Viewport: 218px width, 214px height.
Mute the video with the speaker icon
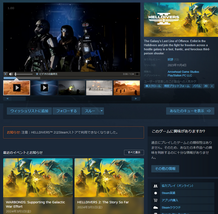click(x=11, y=74)
